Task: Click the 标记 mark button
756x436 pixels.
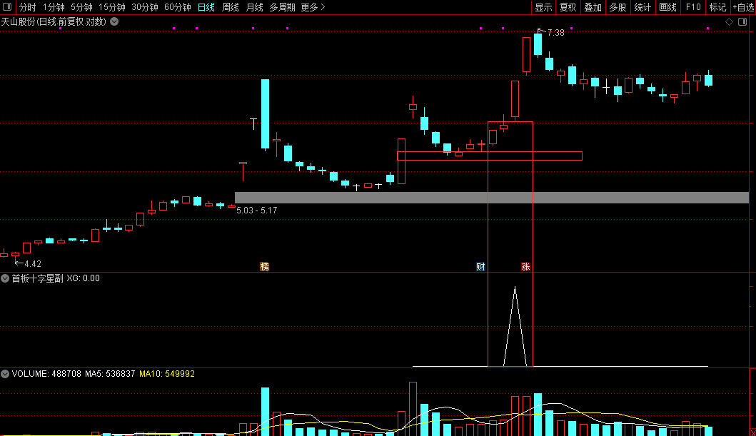Action: click(x=718, y=7)
